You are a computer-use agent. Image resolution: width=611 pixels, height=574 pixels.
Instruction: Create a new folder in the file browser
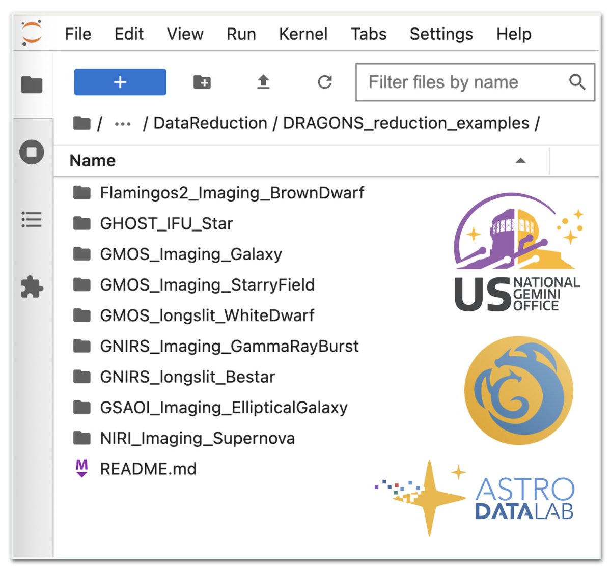[x=202, y=82]
